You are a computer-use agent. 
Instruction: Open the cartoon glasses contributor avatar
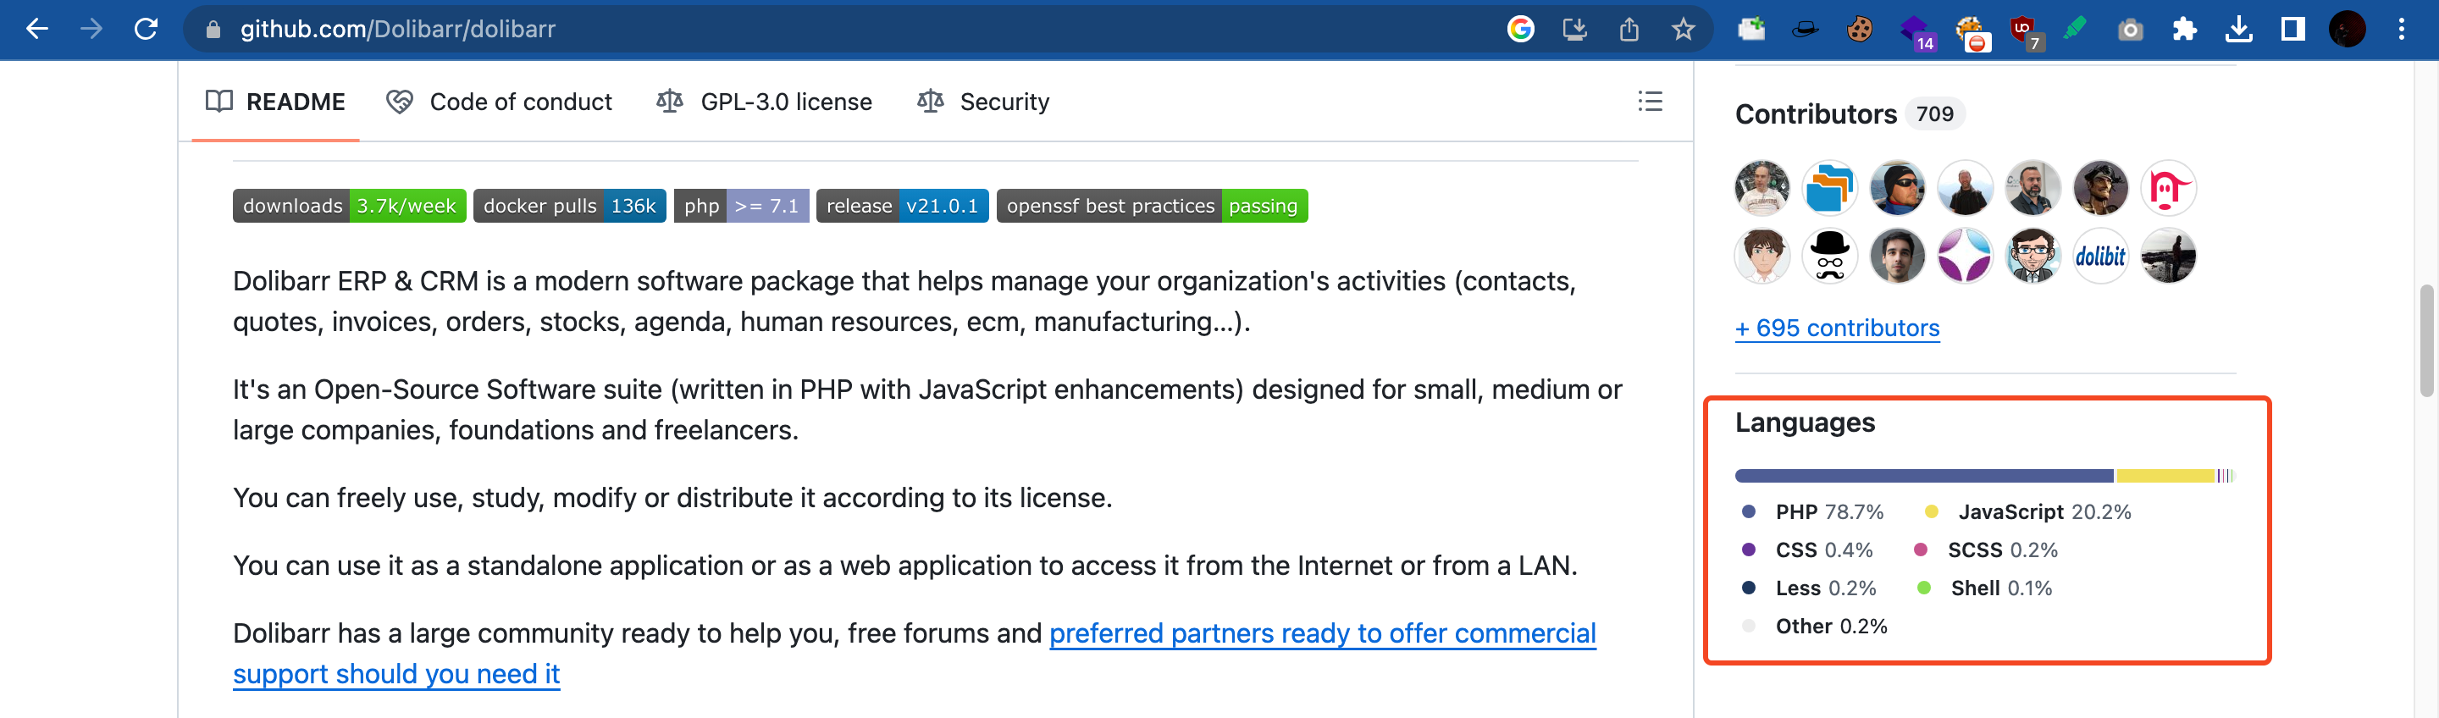[x=2032, y=256]
